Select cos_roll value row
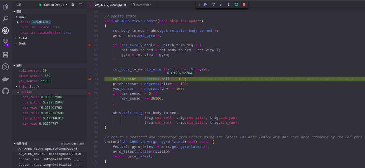Viewport: 365px width, 168px height. click(x=49, y=97)
